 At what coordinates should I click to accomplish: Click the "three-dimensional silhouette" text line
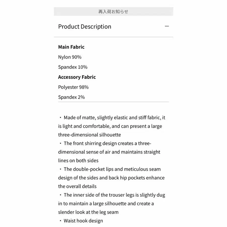click(90, 135)
